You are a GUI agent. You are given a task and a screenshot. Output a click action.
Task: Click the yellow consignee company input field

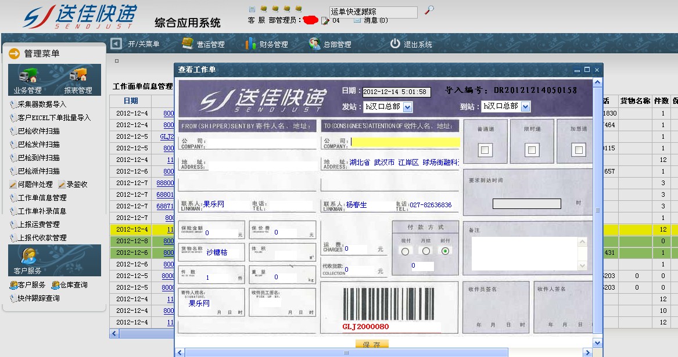pyautogui.click(x=405, y=142)
